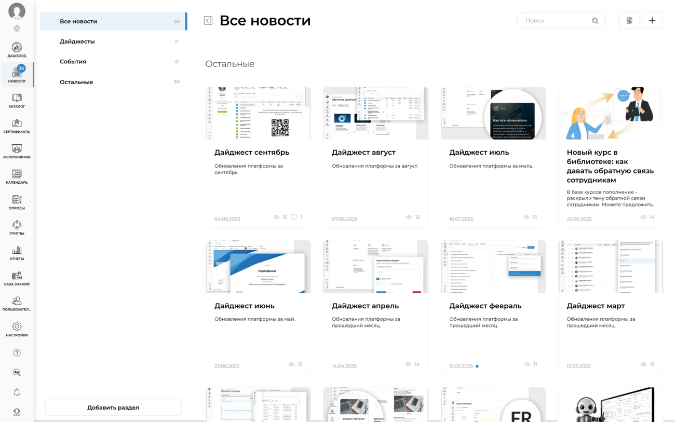675x422 pixels.
Task: Open the Дайджест апрель news title
Action: pyautogui.click(x=365, y=306)
